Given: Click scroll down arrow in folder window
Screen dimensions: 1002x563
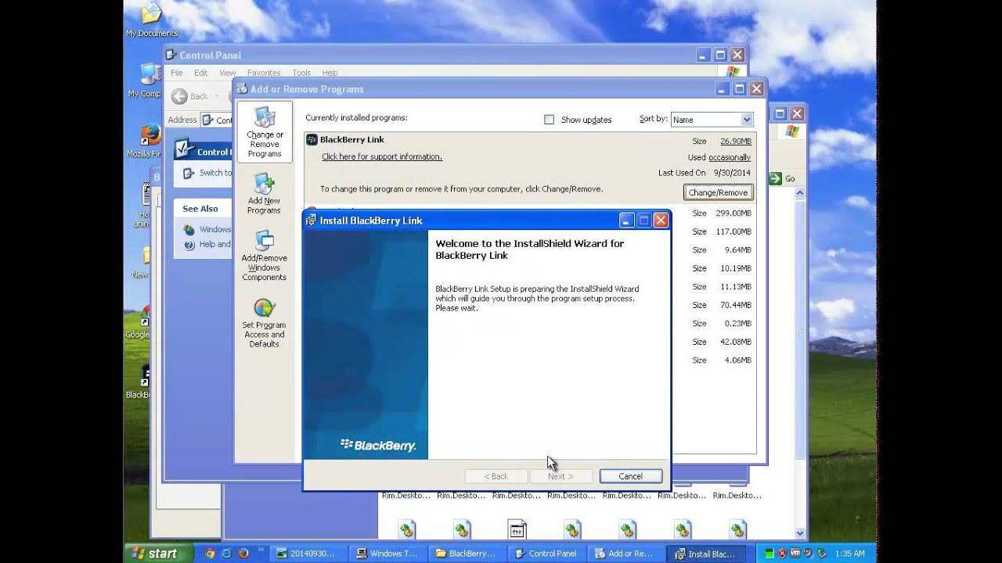Looking at the screenshot, I should tap(800, 533).
